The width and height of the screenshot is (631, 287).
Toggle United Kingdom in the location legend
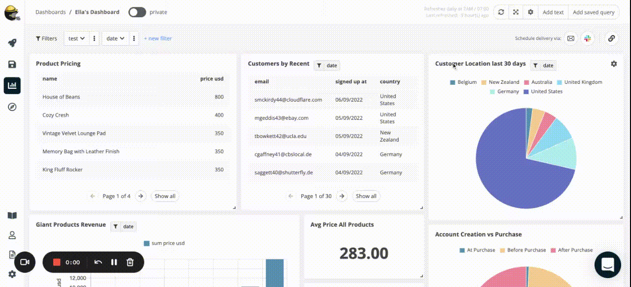[x=579, y=82]
